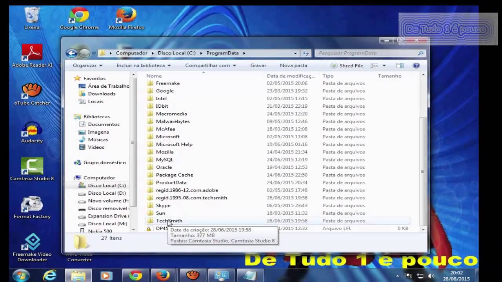Select Favoritos in the navigation pane
This screenshot has width=502, height=282.
tap(95, 78)
